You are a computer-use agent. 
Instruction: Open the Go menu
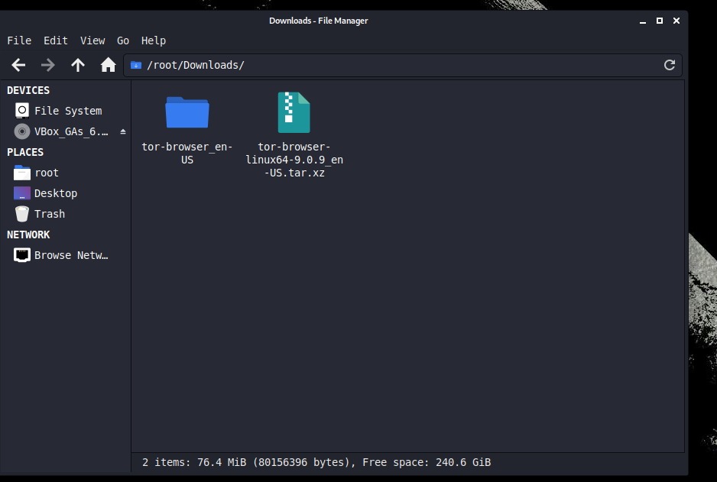pos(123,40)
